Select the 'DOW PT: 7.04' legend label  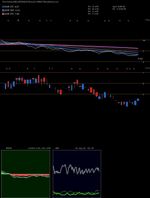12,14
